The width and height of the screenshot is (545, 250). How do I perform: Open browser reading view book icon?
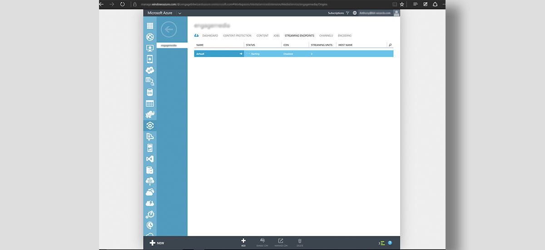394,4
